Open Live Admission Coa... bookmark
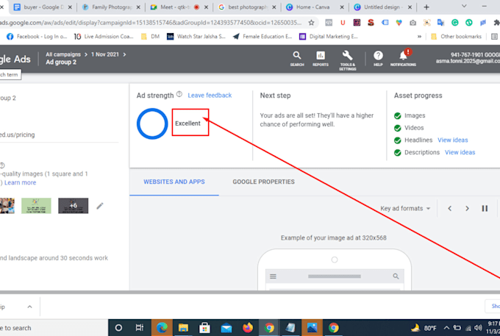This screenshot has width=500, height=336. click(104, 37)
